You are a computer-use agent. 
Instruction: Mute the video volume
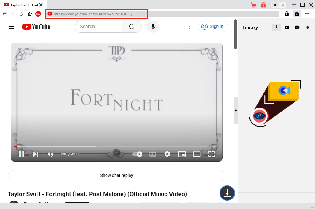(x=50, y=154)
